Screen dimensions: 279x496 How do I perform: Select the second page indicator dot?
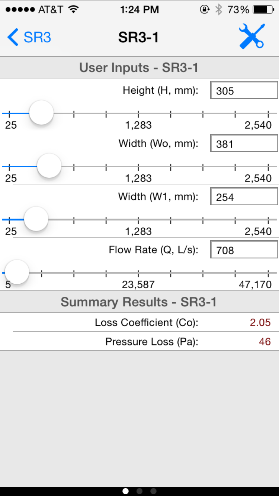click(x=139, y=491)
